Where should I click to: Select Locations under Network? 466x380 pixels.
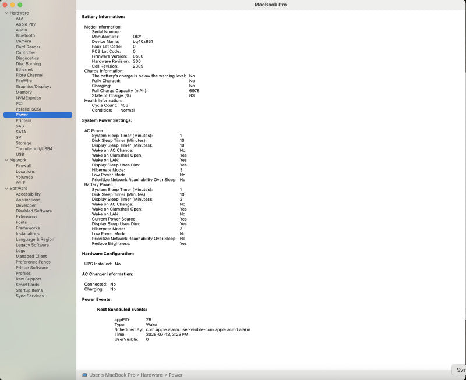(x=25, y=172)
